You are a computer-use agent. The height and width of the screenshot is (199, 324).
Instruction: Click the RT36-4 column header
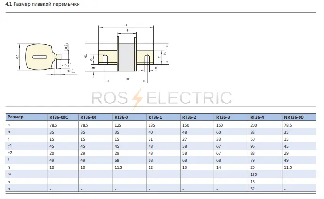(257, 117)
